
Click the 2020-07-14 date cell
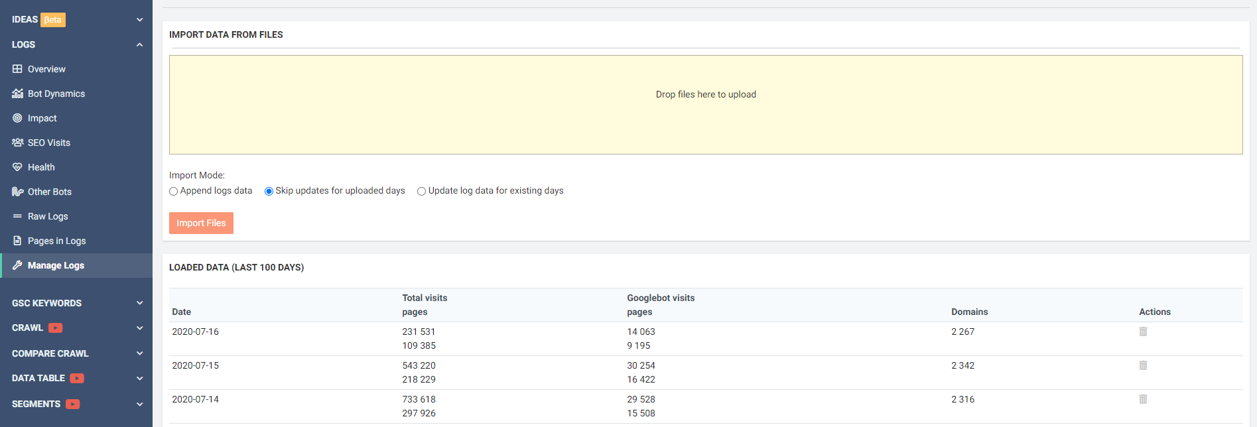195,399
